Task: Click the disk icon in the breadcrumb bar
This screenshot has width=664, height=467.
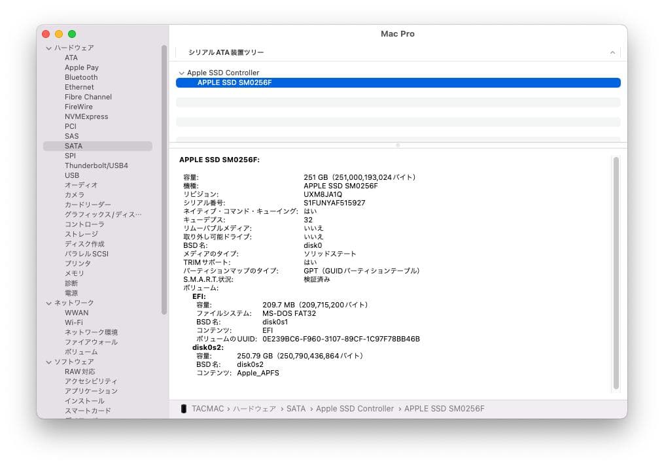Action: click(184, 408)
